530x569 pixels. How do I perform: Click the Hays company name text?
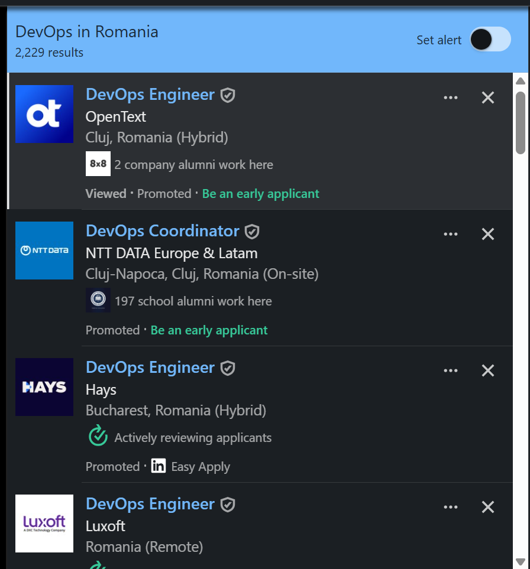101,390
